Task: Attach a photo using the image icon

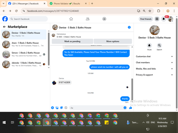Action: click(57, 108)
